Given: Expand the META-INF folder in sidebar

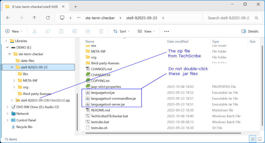Looking at the screenshot, I should tap(14, 81).
